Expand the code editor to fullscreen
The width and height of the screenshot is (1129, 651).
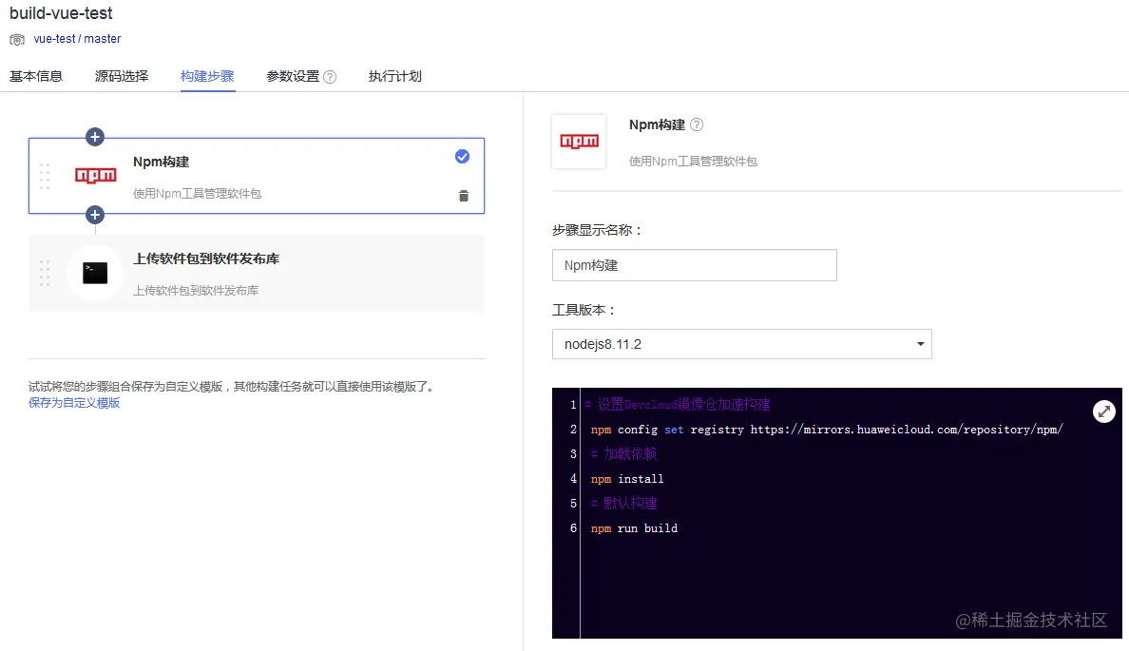1103,412
